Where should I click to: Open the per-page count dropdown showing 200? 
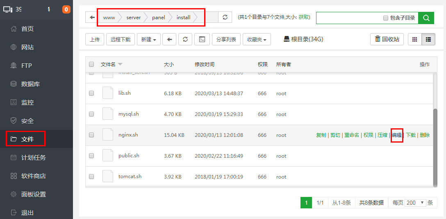tap(415, 203)
